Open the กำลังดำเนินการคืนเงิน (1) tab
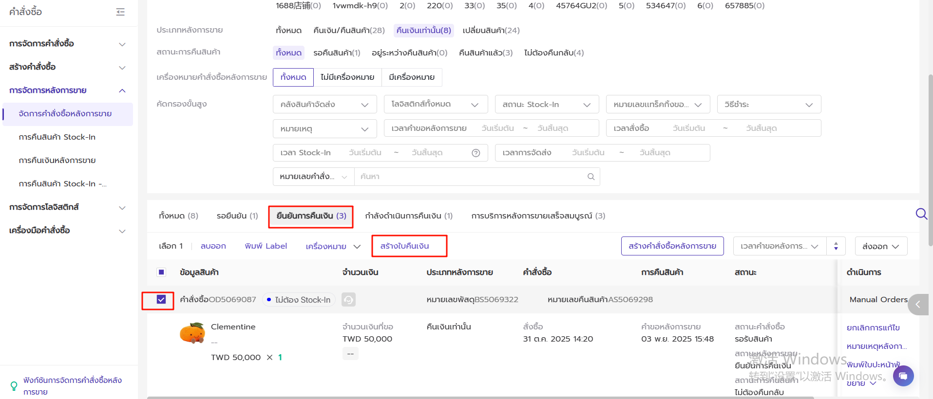The image size is (933, 399). point(408,216)
